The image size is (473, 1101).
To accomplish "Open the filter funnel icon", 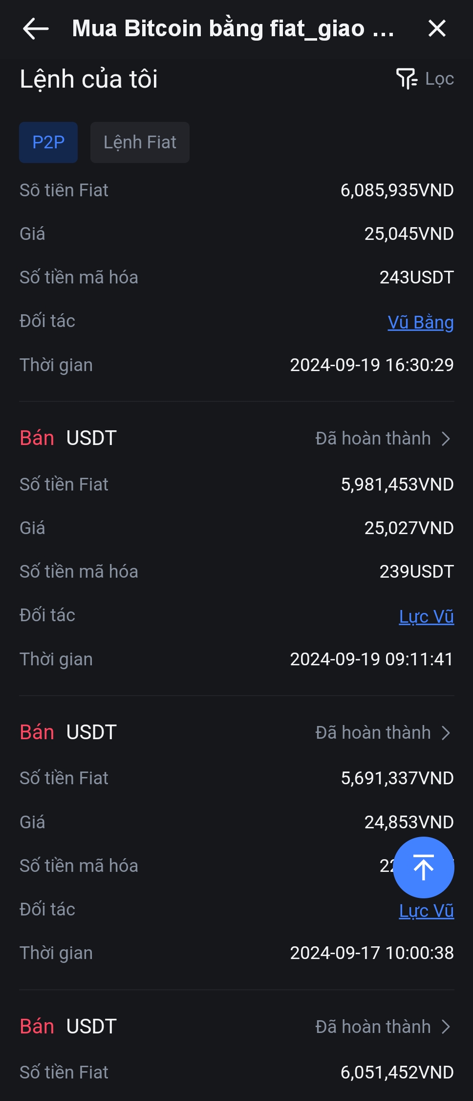I will coord(407,79).
